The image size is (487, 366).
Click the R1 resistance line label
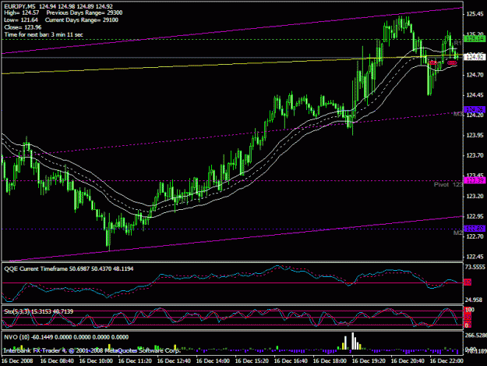pos(457,43)
